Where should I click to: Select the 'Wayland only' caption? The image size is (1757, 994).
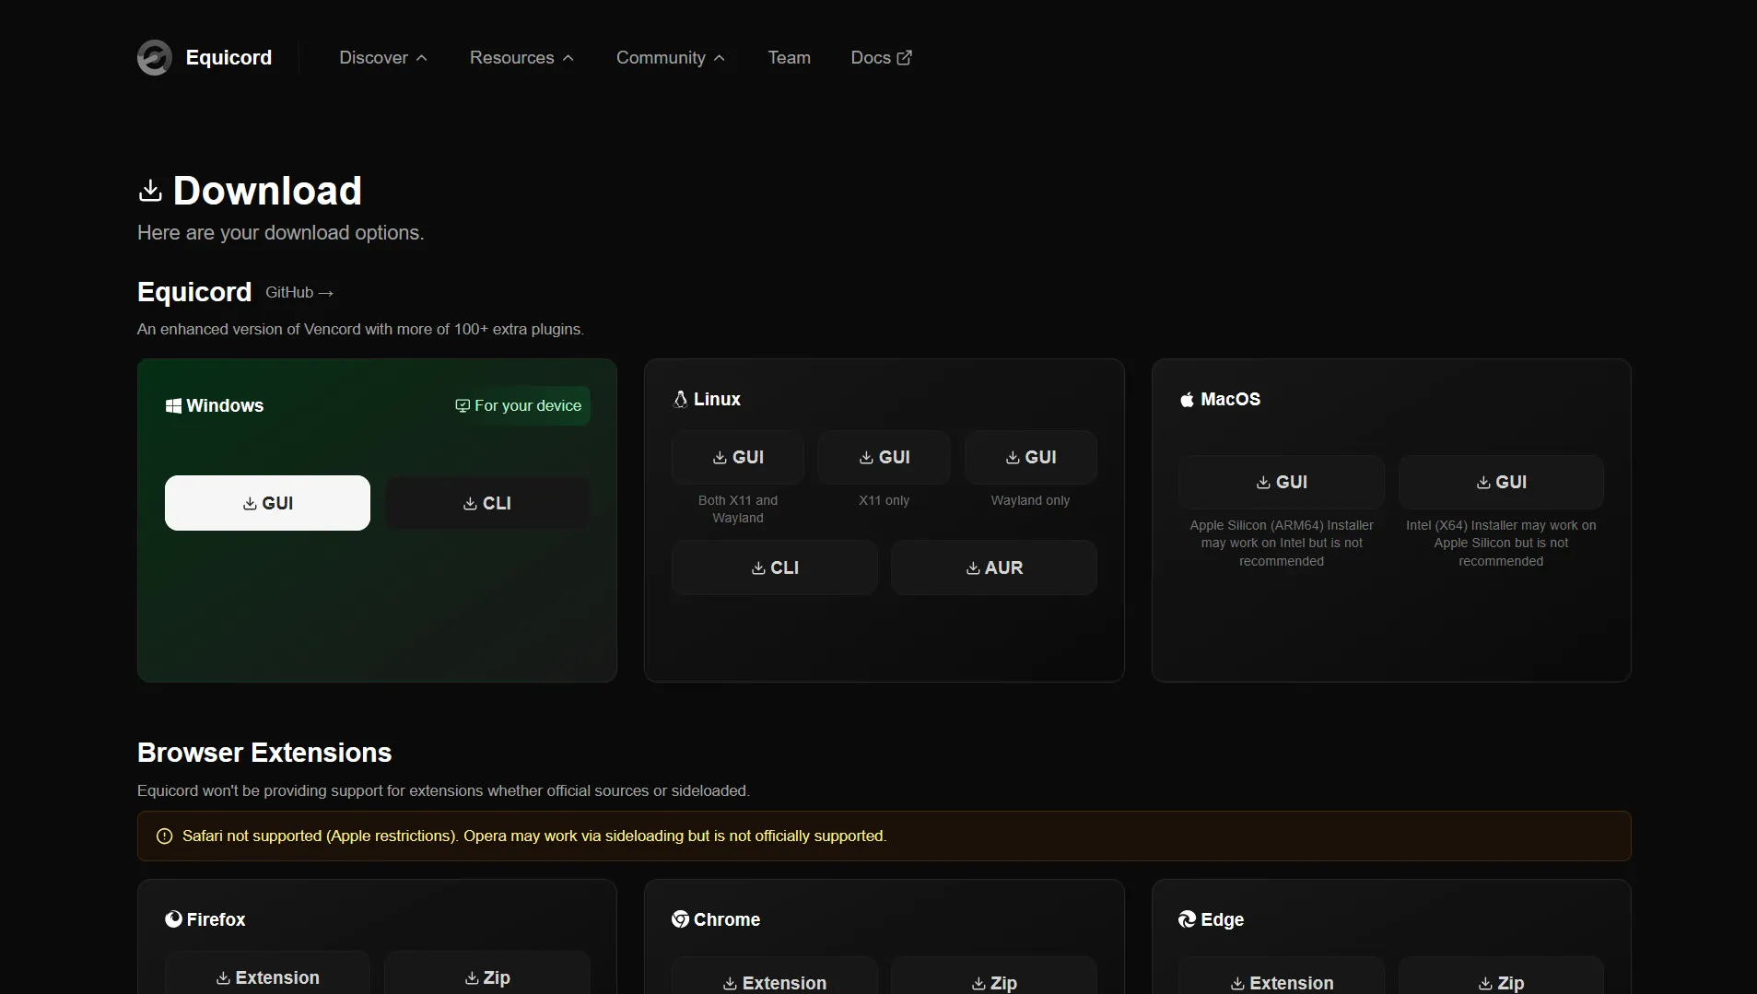tap(1031, 500)
